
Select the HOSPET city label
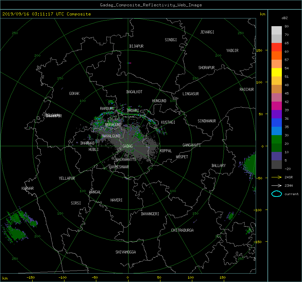(182, 157)
